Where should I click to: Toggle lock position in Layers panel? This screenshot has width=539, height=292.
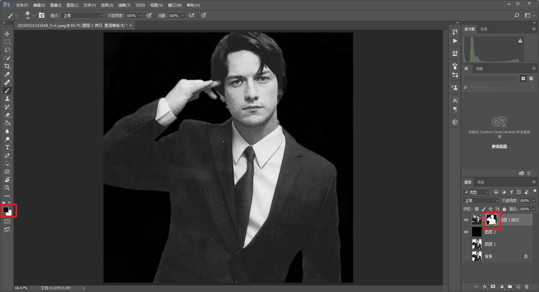click(490, 209)
